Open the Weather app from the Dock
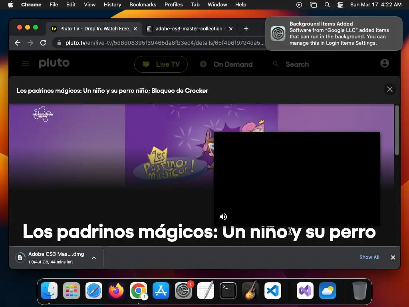Image resolution: width=409 pixels, height=307 pixels. tap(328, 291)
